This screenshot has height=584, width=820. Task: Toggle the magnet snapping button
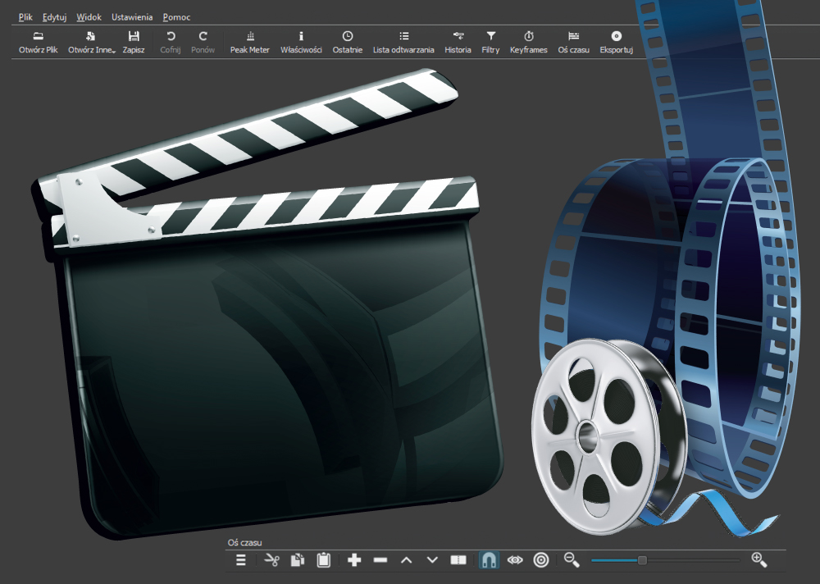[488, 560]
